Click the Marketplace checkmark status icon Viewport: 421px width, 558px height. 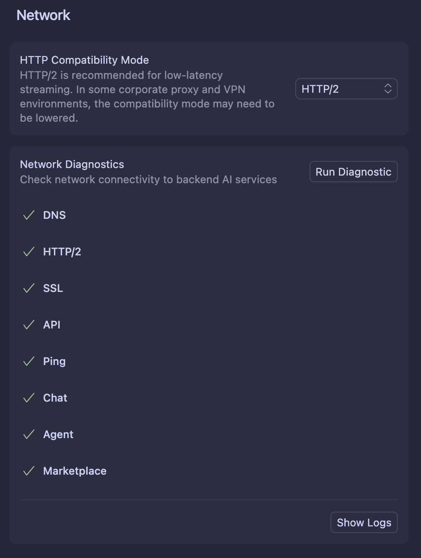point(29,471)
